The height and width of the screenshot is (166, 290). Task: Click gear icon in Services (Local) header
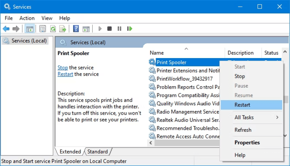pyautogui.click(x=63, y=42)
